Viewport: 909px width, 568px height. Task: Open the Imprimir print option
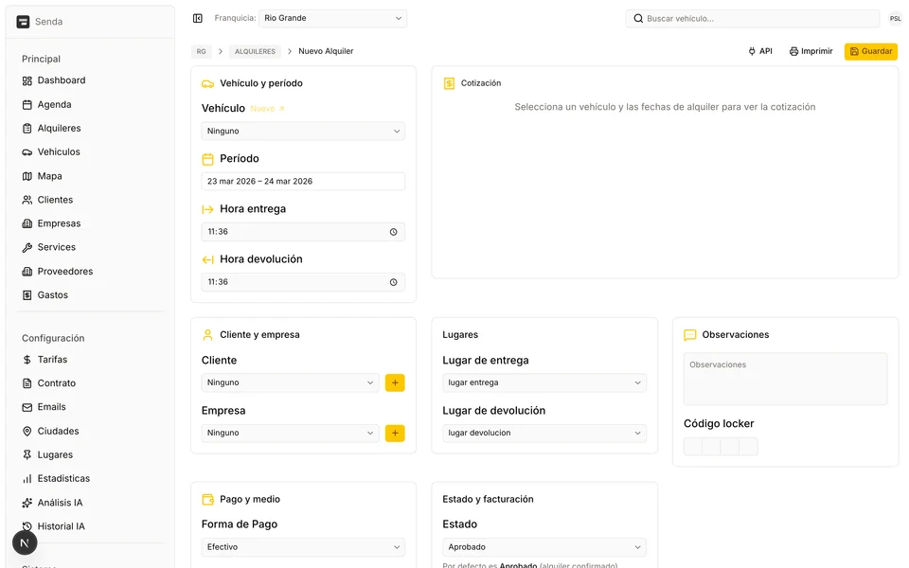pyautogui.click(x=811, y=51)
